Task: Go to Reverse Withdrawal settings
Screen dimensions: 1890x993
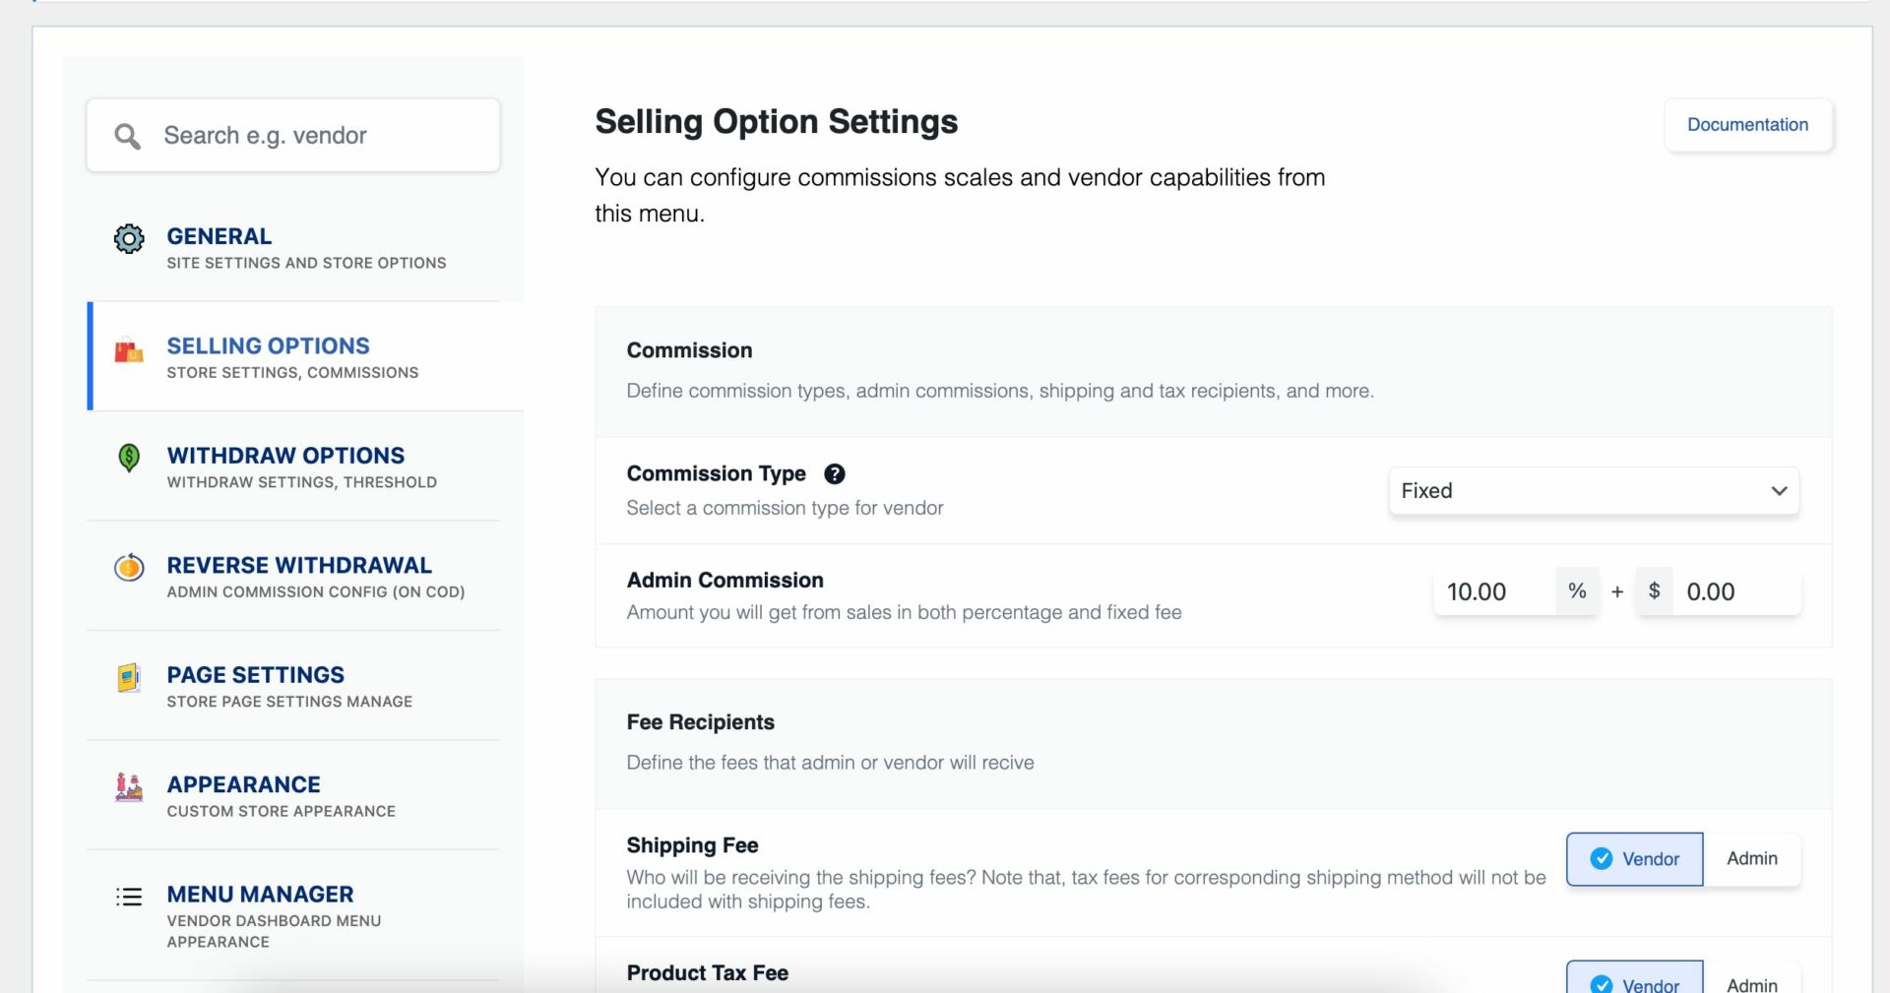Action: tap(293, 577)
